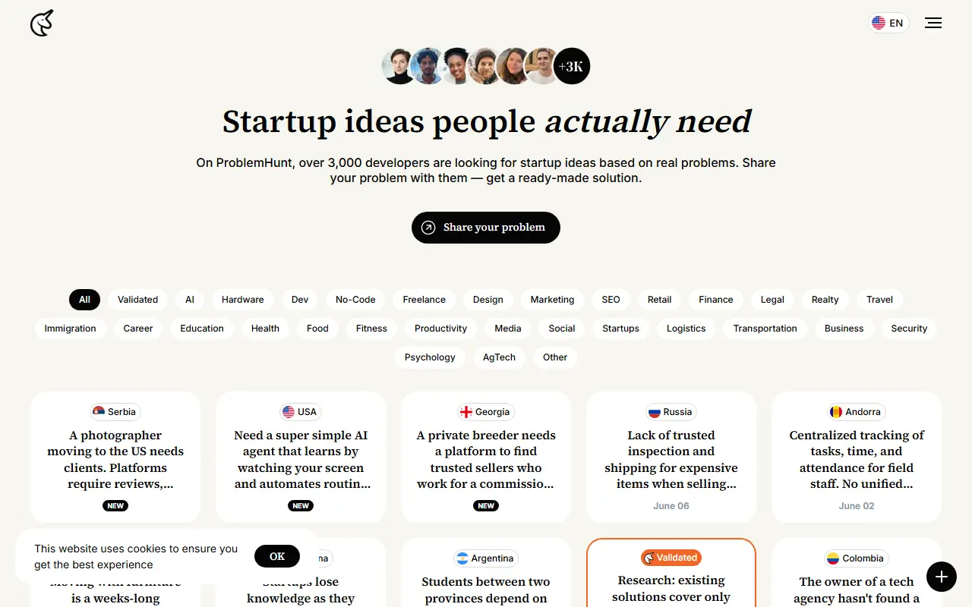The height and width of the screenshot is (607, 972).
Task: Click the Andorra flag country badge
Action: point(857,412)
